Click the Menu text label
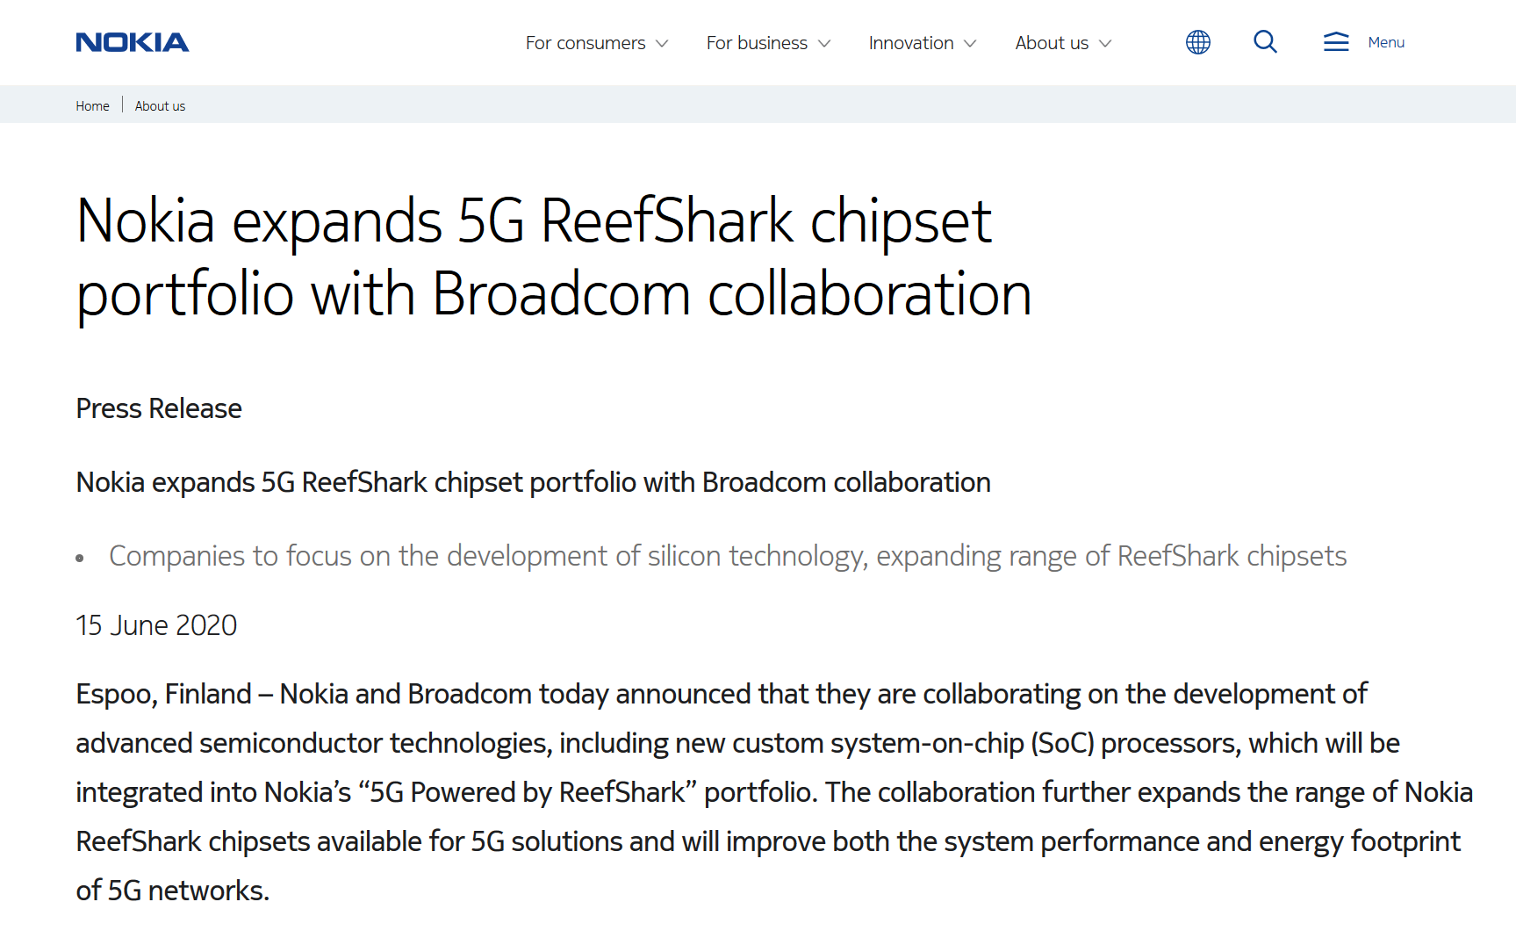This screenshot has width=1516, height=938. (1386, 42)
